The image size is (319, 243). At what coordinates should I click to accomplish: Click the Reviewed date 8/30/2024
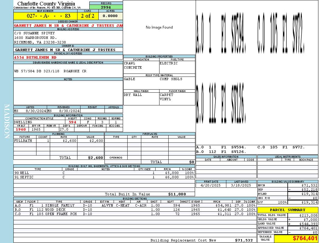(69, 111)
